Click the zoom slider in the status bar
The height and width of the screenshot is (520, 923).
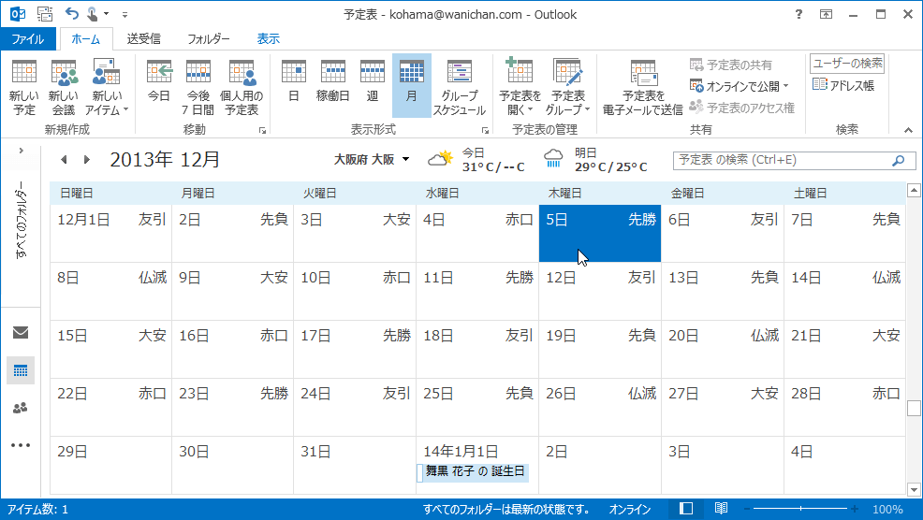[x=800, y=509]
